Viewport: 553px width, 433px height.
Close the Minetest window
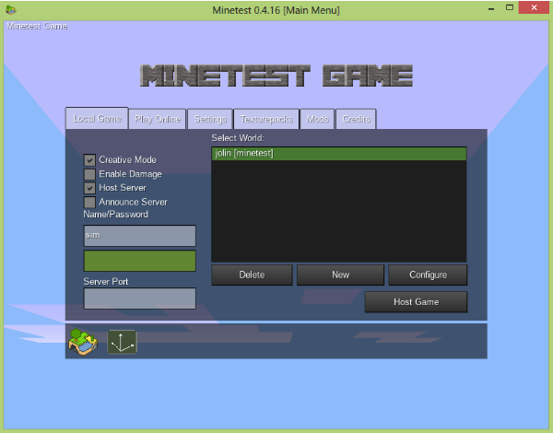point(534,7)
